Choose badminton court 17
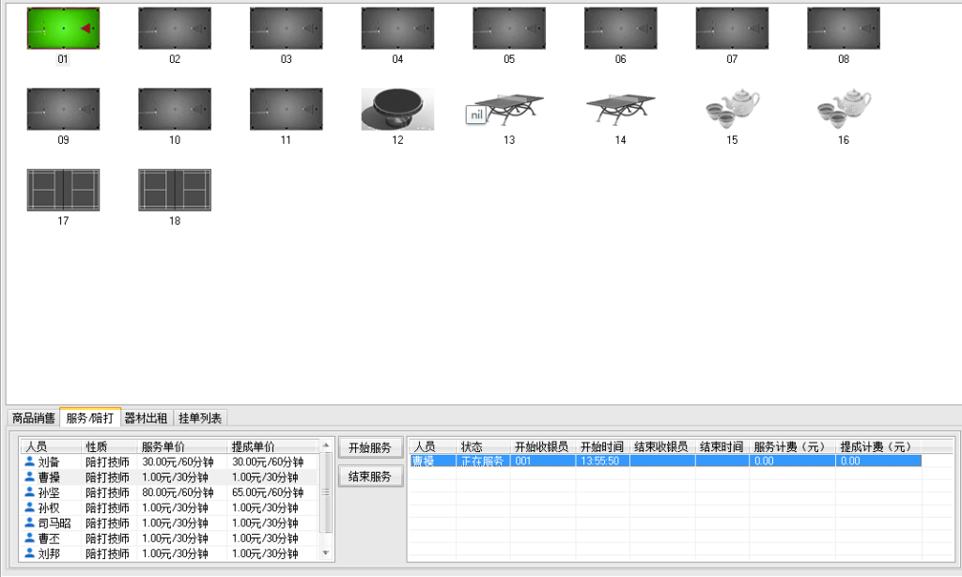The width and height of the screenshot is (962, 577). [x=63, y=190]
